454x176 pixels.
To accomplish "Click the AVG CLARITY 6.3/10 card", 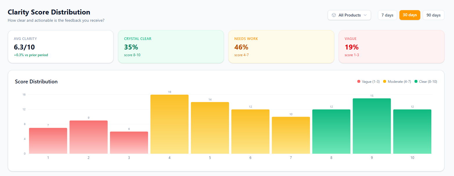I will tap(60, 46).
